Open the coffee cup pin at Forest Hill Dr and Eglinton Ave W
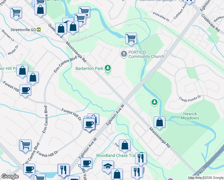Viewport: 224px width, 180px height. pos(89,124)
